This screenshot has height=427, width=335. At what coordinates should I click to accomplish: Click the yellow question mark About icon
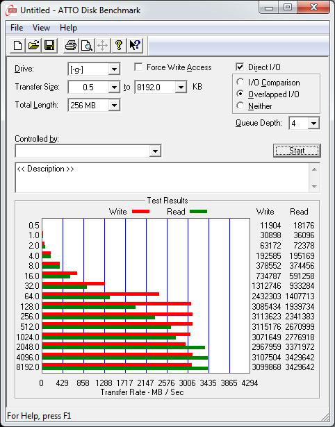pos(119,45)
